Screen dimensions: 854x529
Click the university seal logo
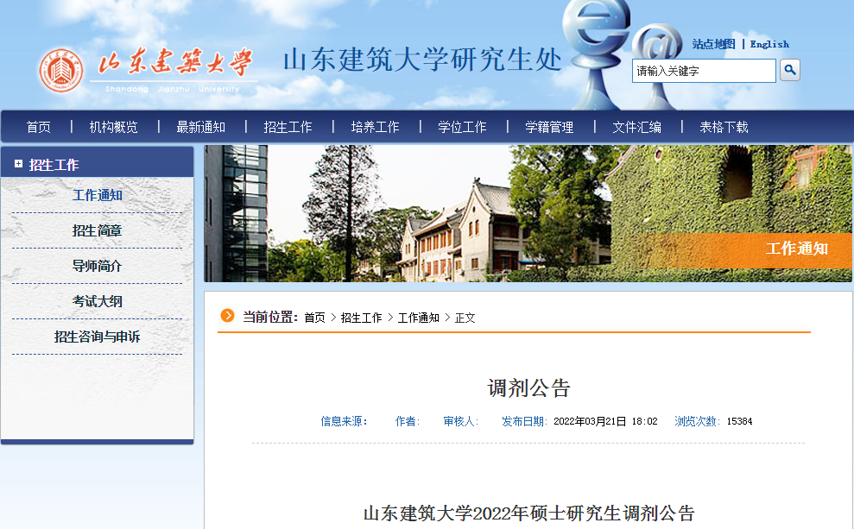pyautogui.click(x=61, y=70)
